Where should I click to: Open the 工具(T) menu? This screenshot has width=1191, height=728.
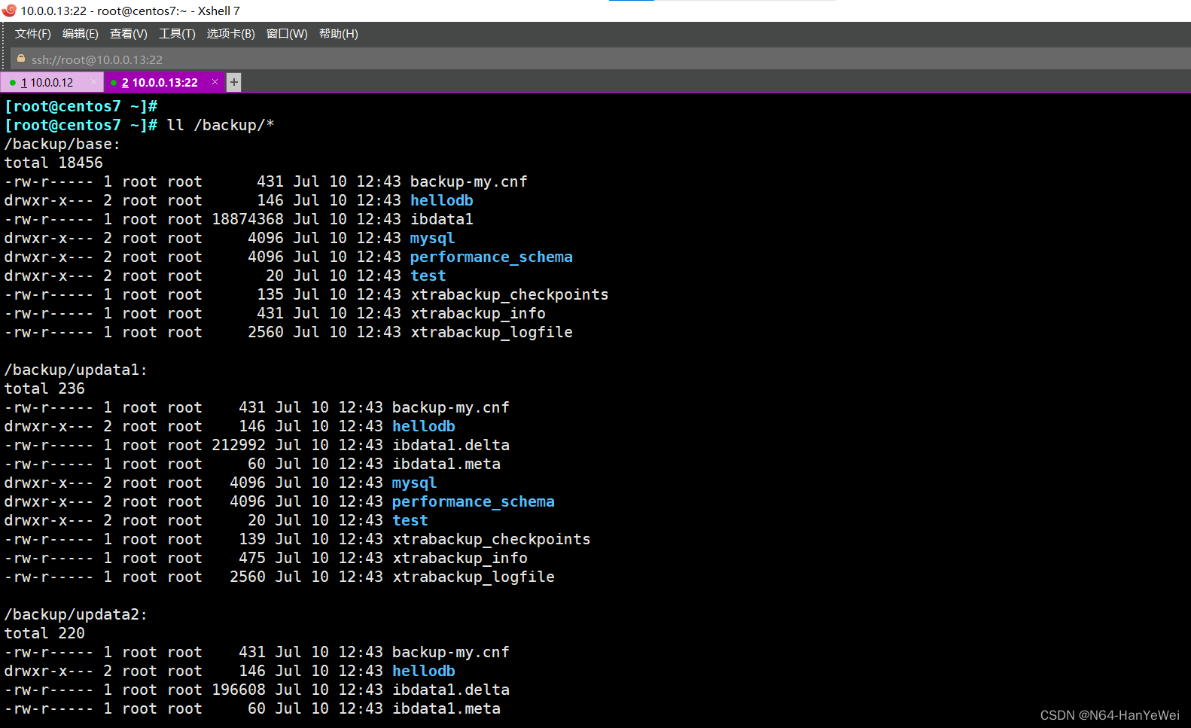click(x=177, y=34)
